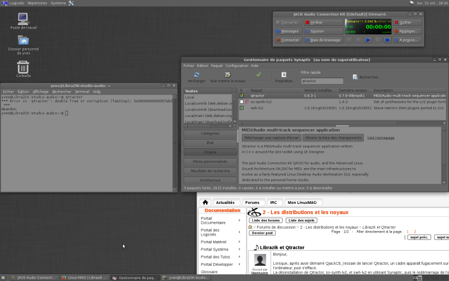
Task: Open Paquet menu in Synaptic
Action: [217, 66]
